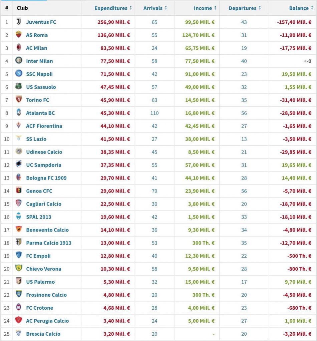Screen dimensions: 317x341
Task: Click the SSC Napoli club crest
Action: pos(19,73)
